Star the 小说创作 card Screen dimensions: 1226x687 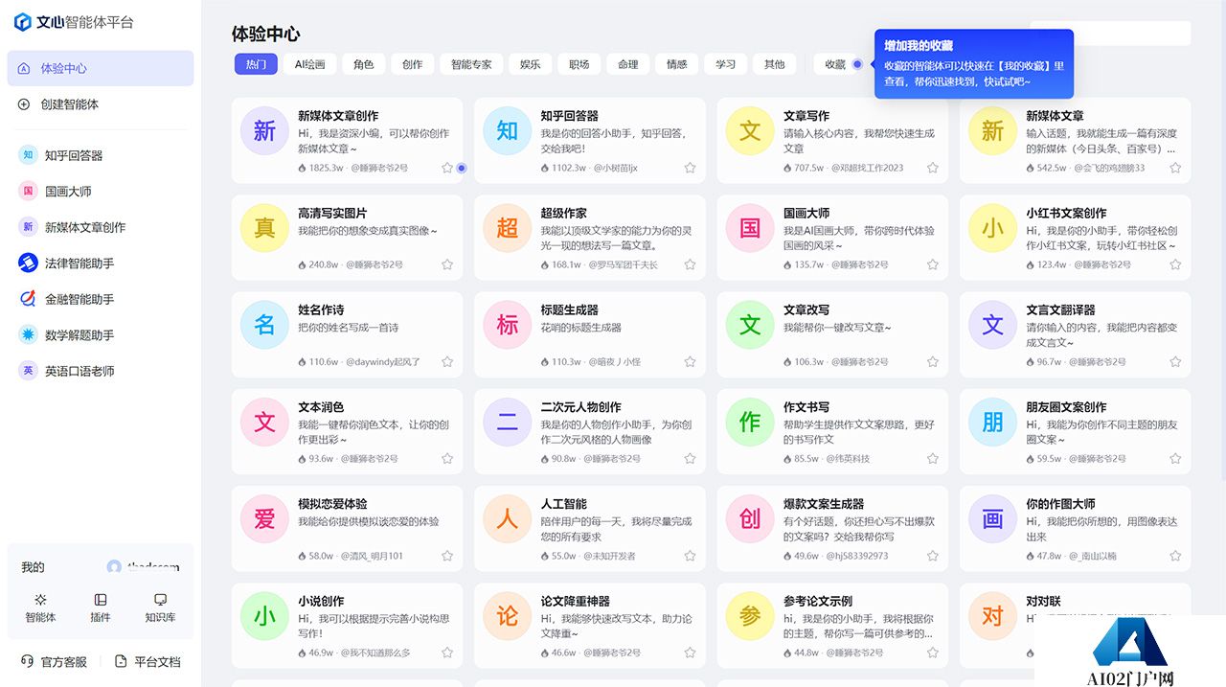[447, 653]
